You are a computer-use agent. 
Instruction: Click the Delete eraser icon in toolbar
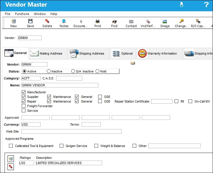47,23
